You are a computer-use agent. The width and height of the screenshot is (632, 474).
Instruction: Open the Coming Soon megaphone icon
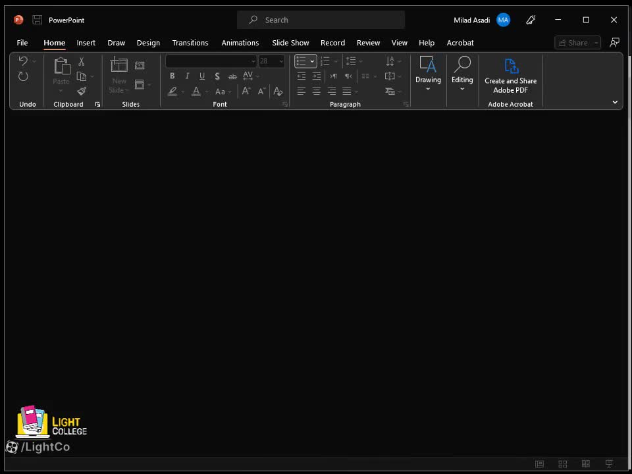pos(531,20)
